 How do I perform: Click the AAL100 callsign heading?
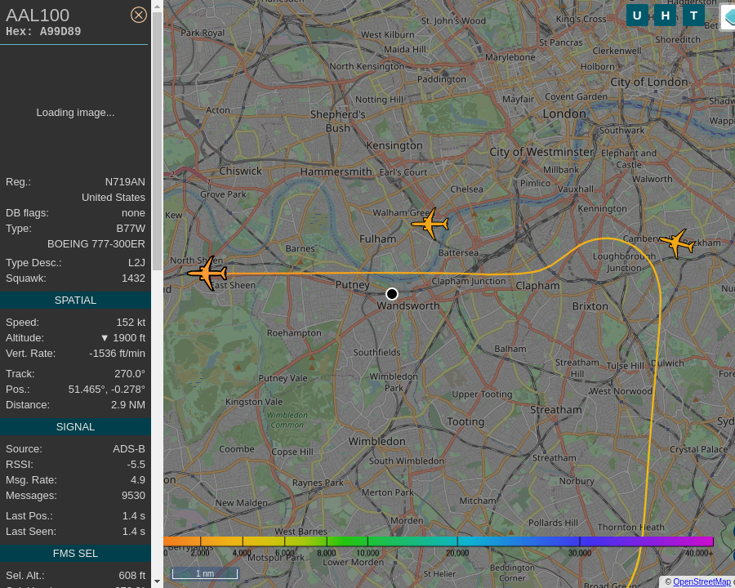[x=38, y=16]
